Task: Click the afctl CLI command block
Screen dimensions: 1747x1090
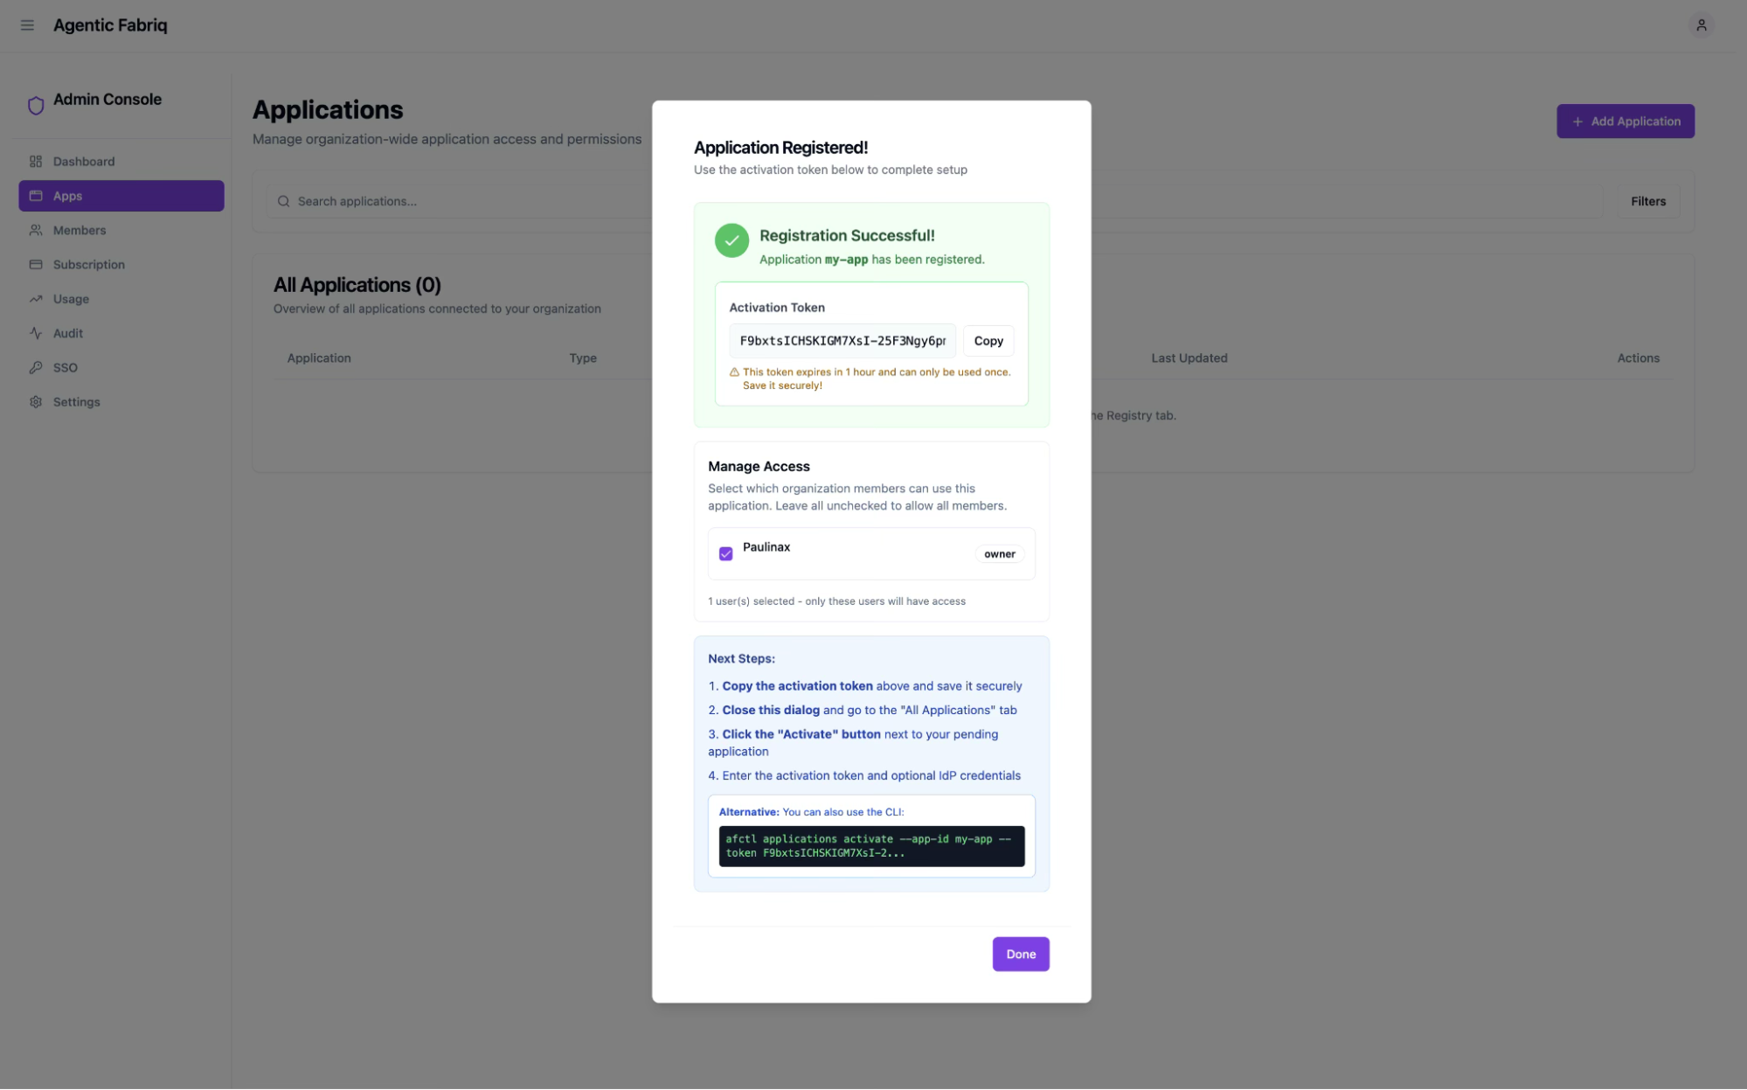Action: point(870,846)
